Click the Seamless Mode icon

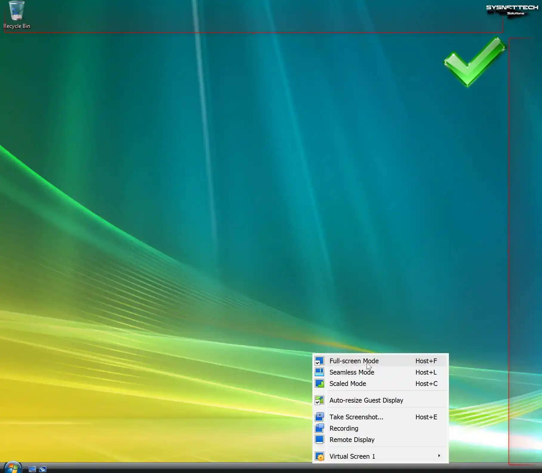[x=319, y=372]
